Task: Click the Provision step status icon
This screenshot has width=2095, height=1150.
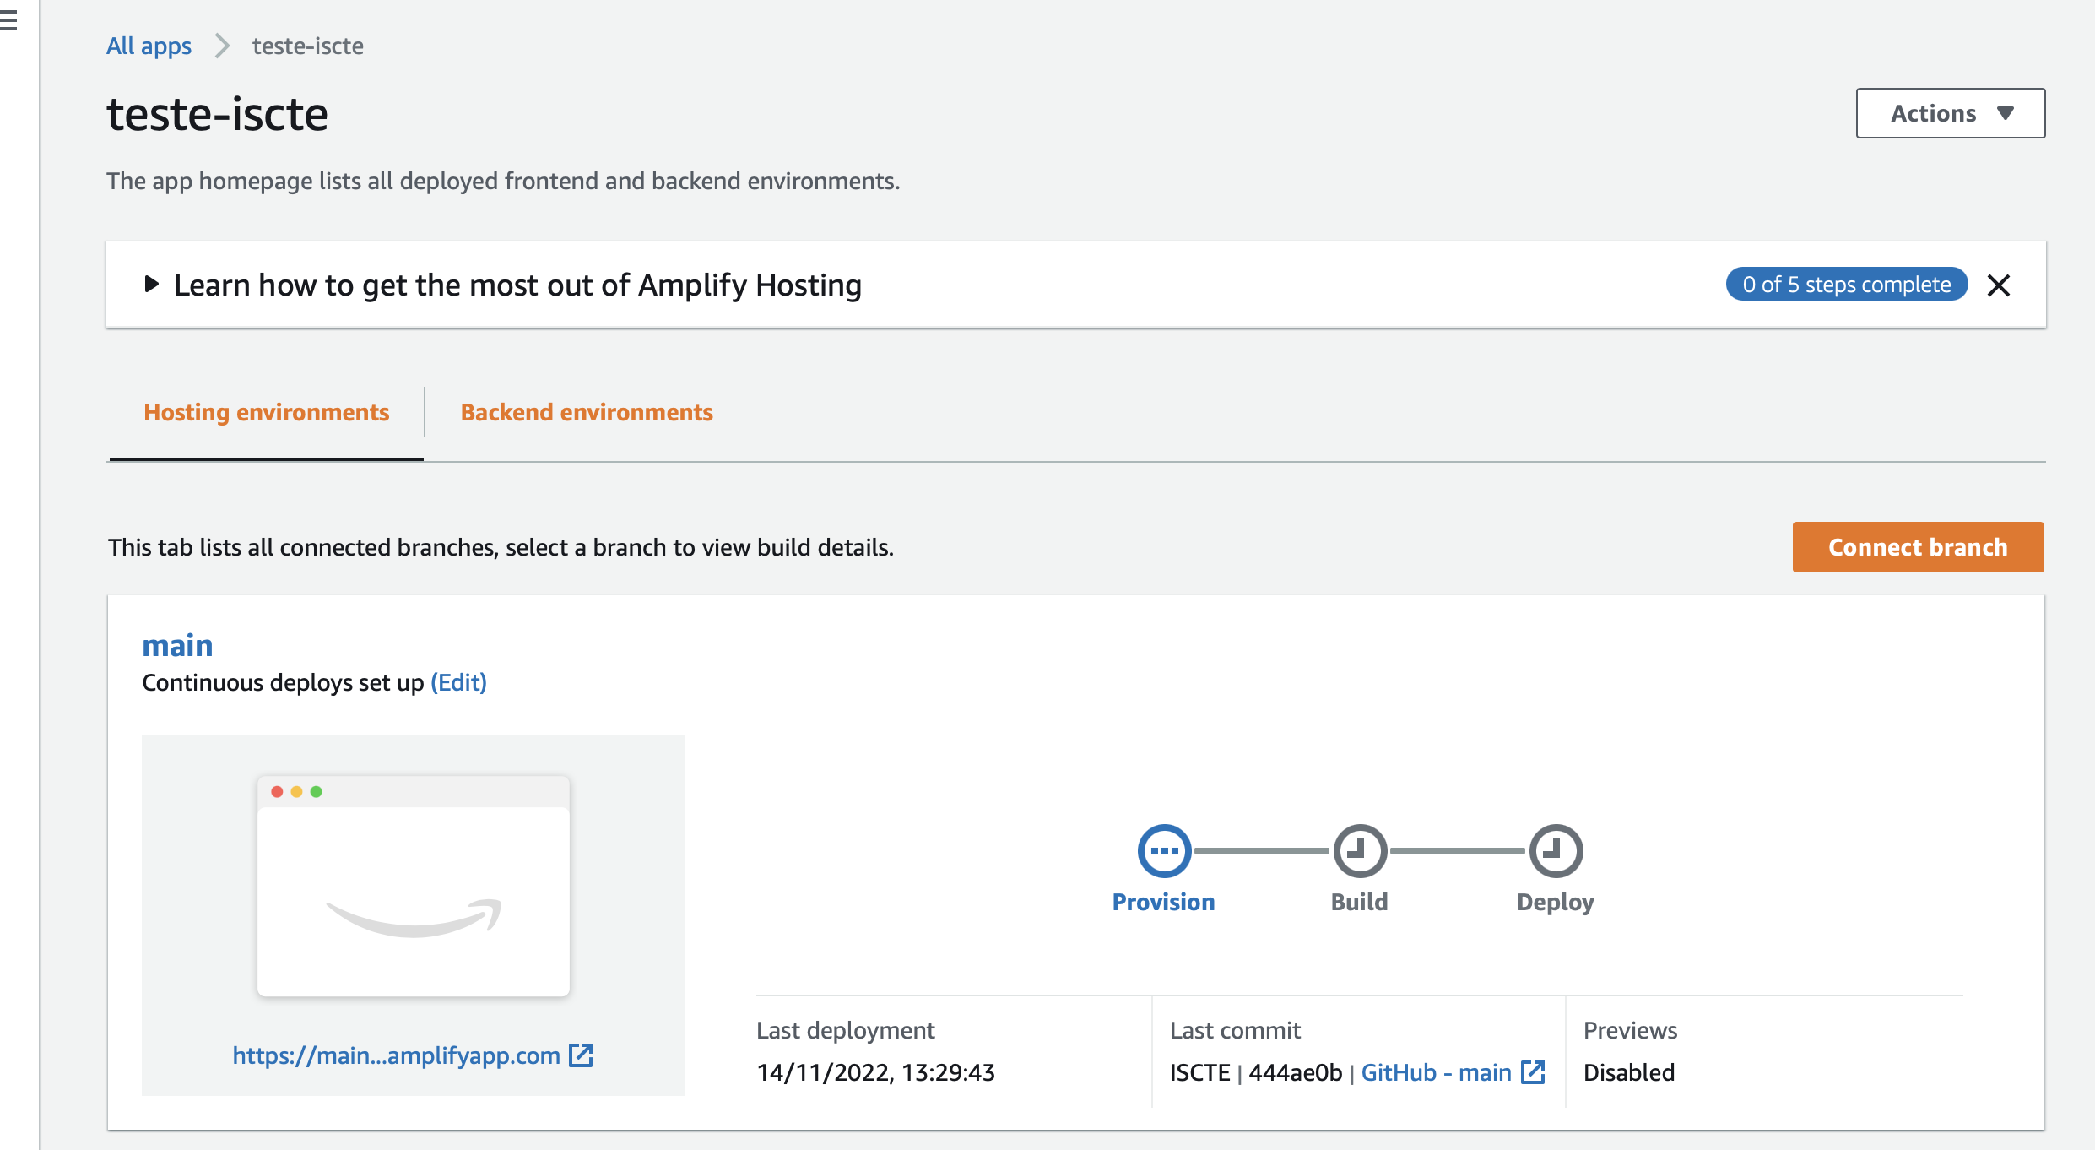Action: [x=1164, y=850]
